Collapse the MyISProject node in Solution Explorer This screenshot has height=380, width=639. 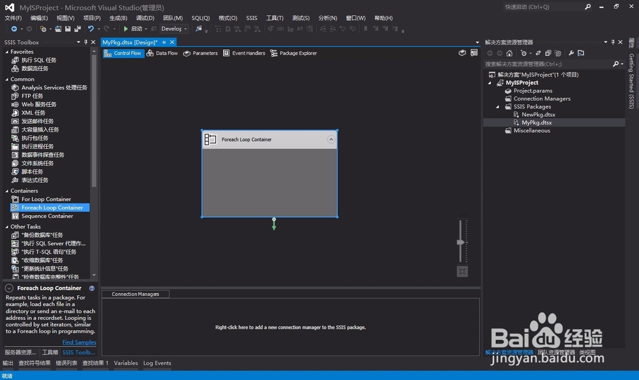click(x=490, y=82)
